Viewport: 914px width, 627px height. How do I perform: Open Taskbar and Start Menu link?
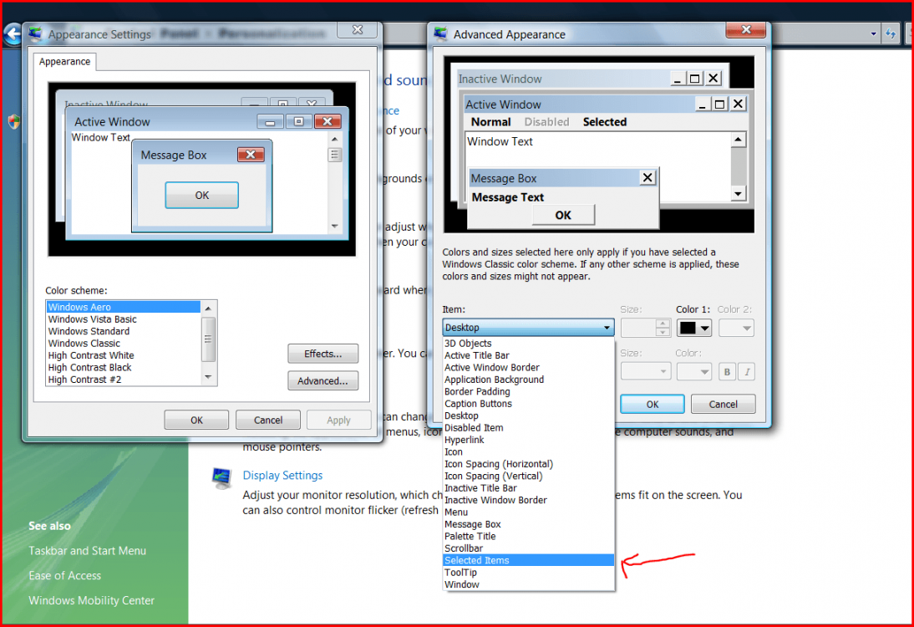(x=88, y=551)
